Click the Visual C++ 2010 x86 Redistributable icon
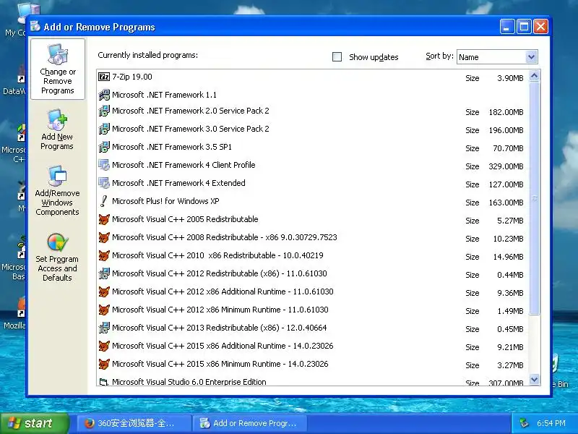Viewport: 578px width, 434px height. pos(104,255)
